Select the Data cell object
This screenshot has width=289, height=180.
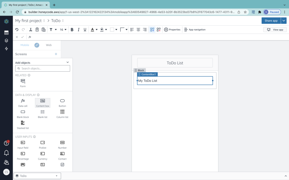(x=23, y=102)
